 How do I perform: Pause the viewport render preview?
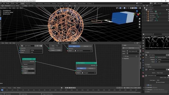140,8
